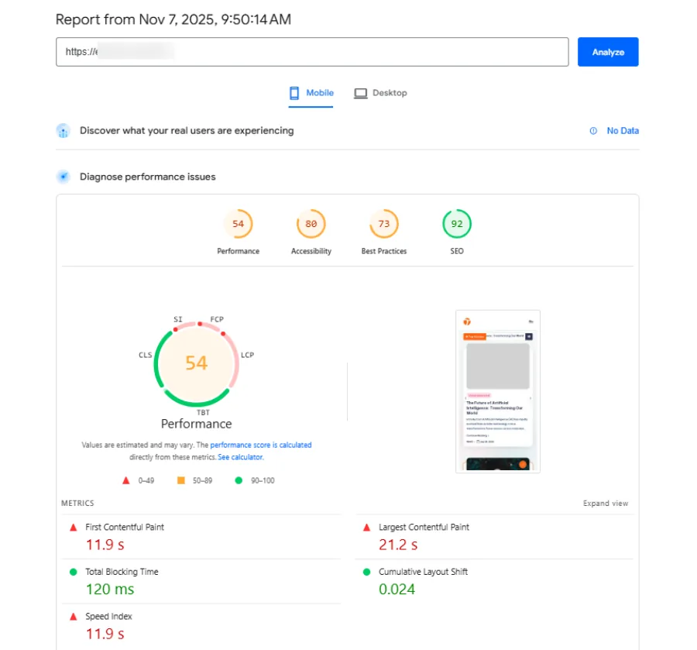
Task: Click the red triangle beside First Contentful Paint
Action: (x=73, y=527)
